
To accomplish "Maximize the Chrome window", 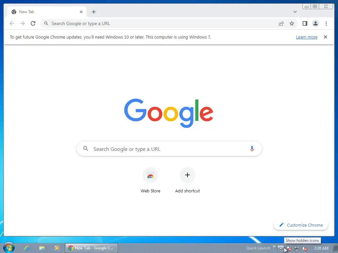I will click(x=315, y=7).
